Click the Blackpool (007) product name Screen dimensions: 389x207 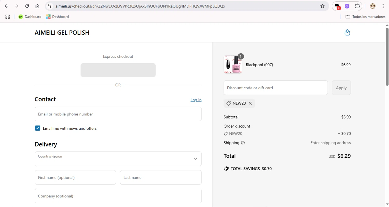tap(259, 65)
